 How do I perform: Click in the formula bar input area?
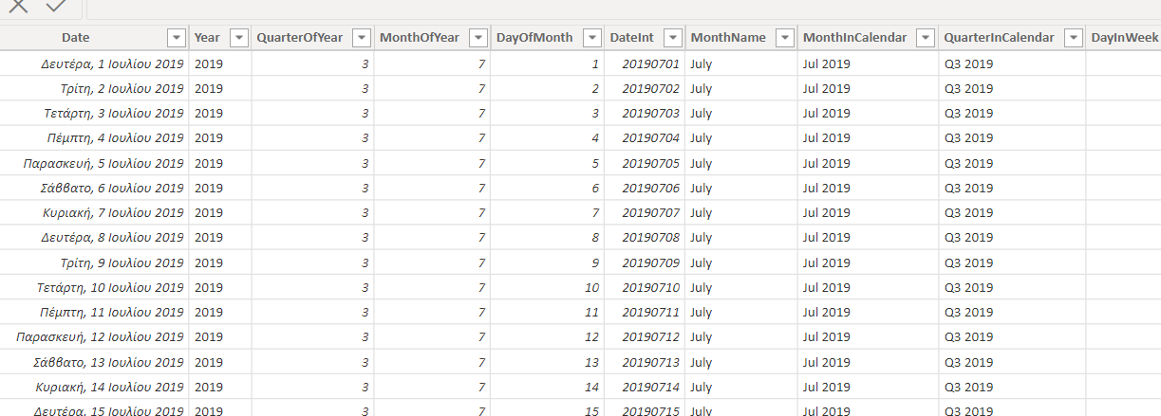[623, 8]
